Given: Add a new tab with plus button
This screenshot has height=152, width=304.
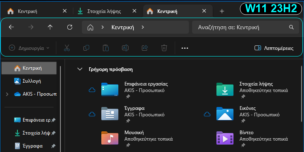Looking at the screenshot, I should coord(222,11).
